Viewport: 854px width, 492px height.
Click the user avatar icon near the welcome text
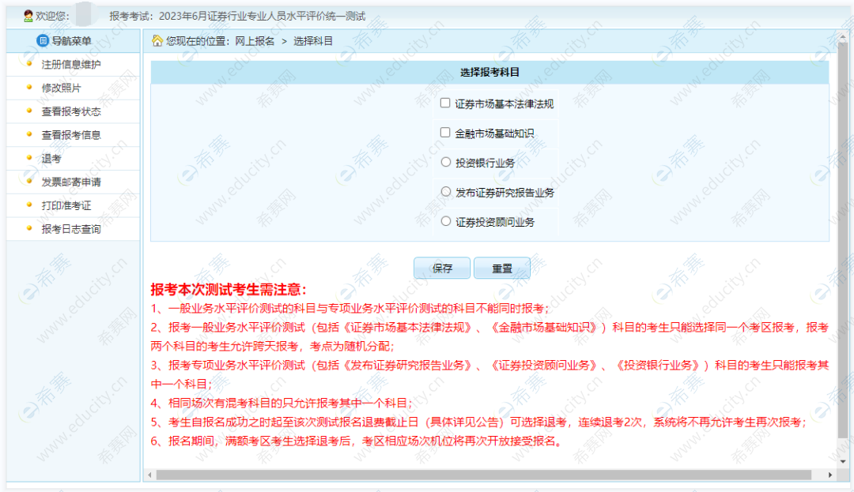coord(28,16)
